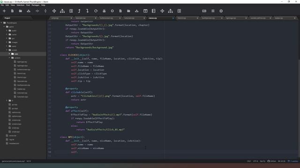Viewport: 300px width, 168px height.
Task: Click the circular refresh toolbar icon
Action: coord(96,11)
